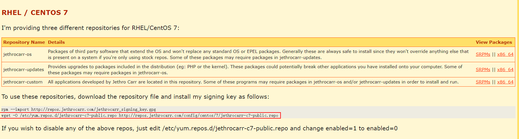Click the Repository Name column header

24,42
